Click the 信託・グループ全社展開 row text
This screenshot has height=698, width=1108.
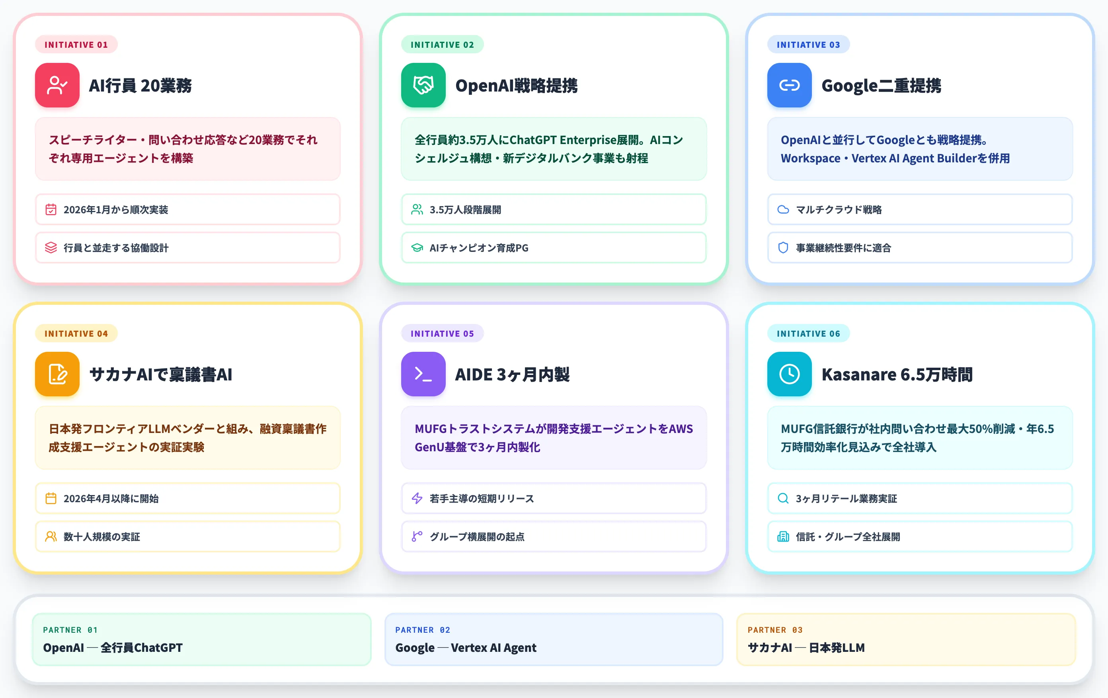pyautogui.click(x=848, y=537)
